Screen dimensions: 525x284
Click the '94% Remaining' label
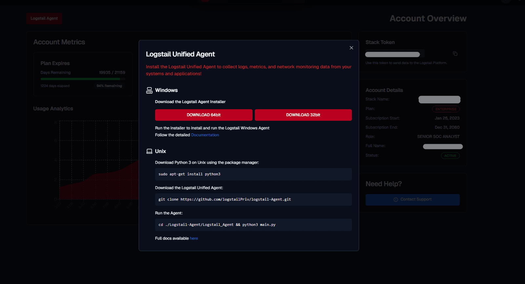pos(109,86)
